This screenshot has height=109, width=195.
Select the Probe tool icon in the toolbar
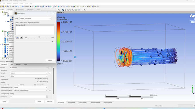pos(85,7)
